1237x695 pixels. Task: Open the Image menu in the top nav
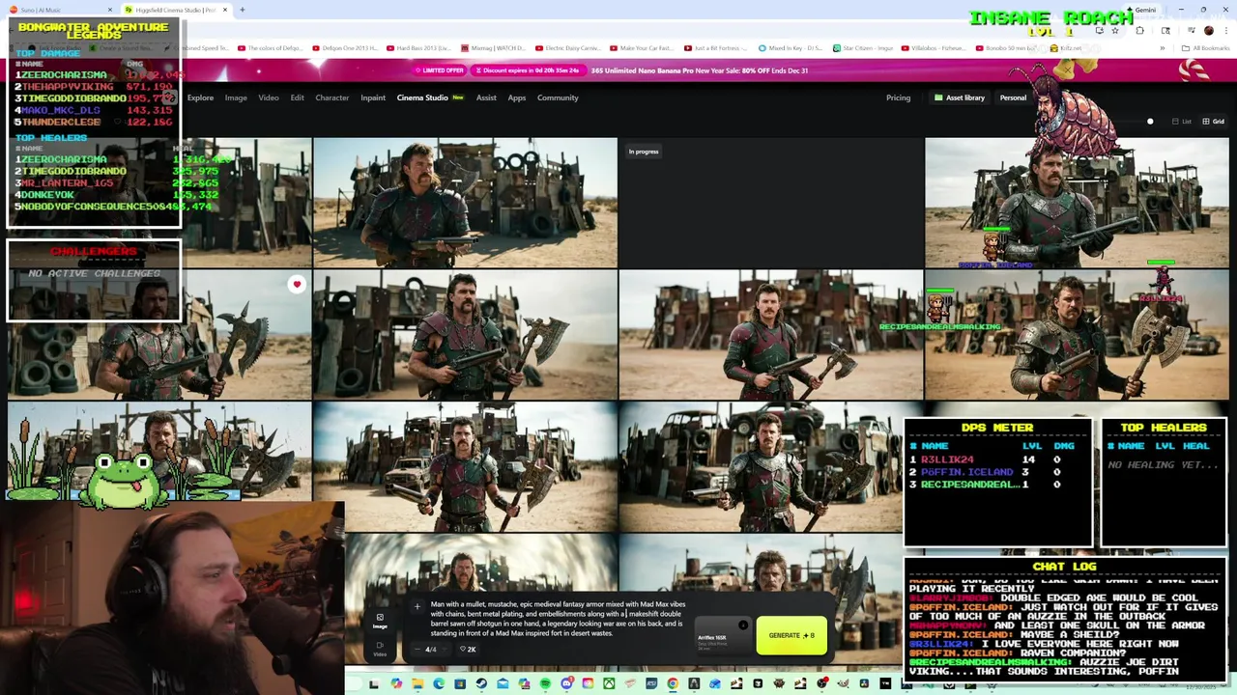point(236,97)
